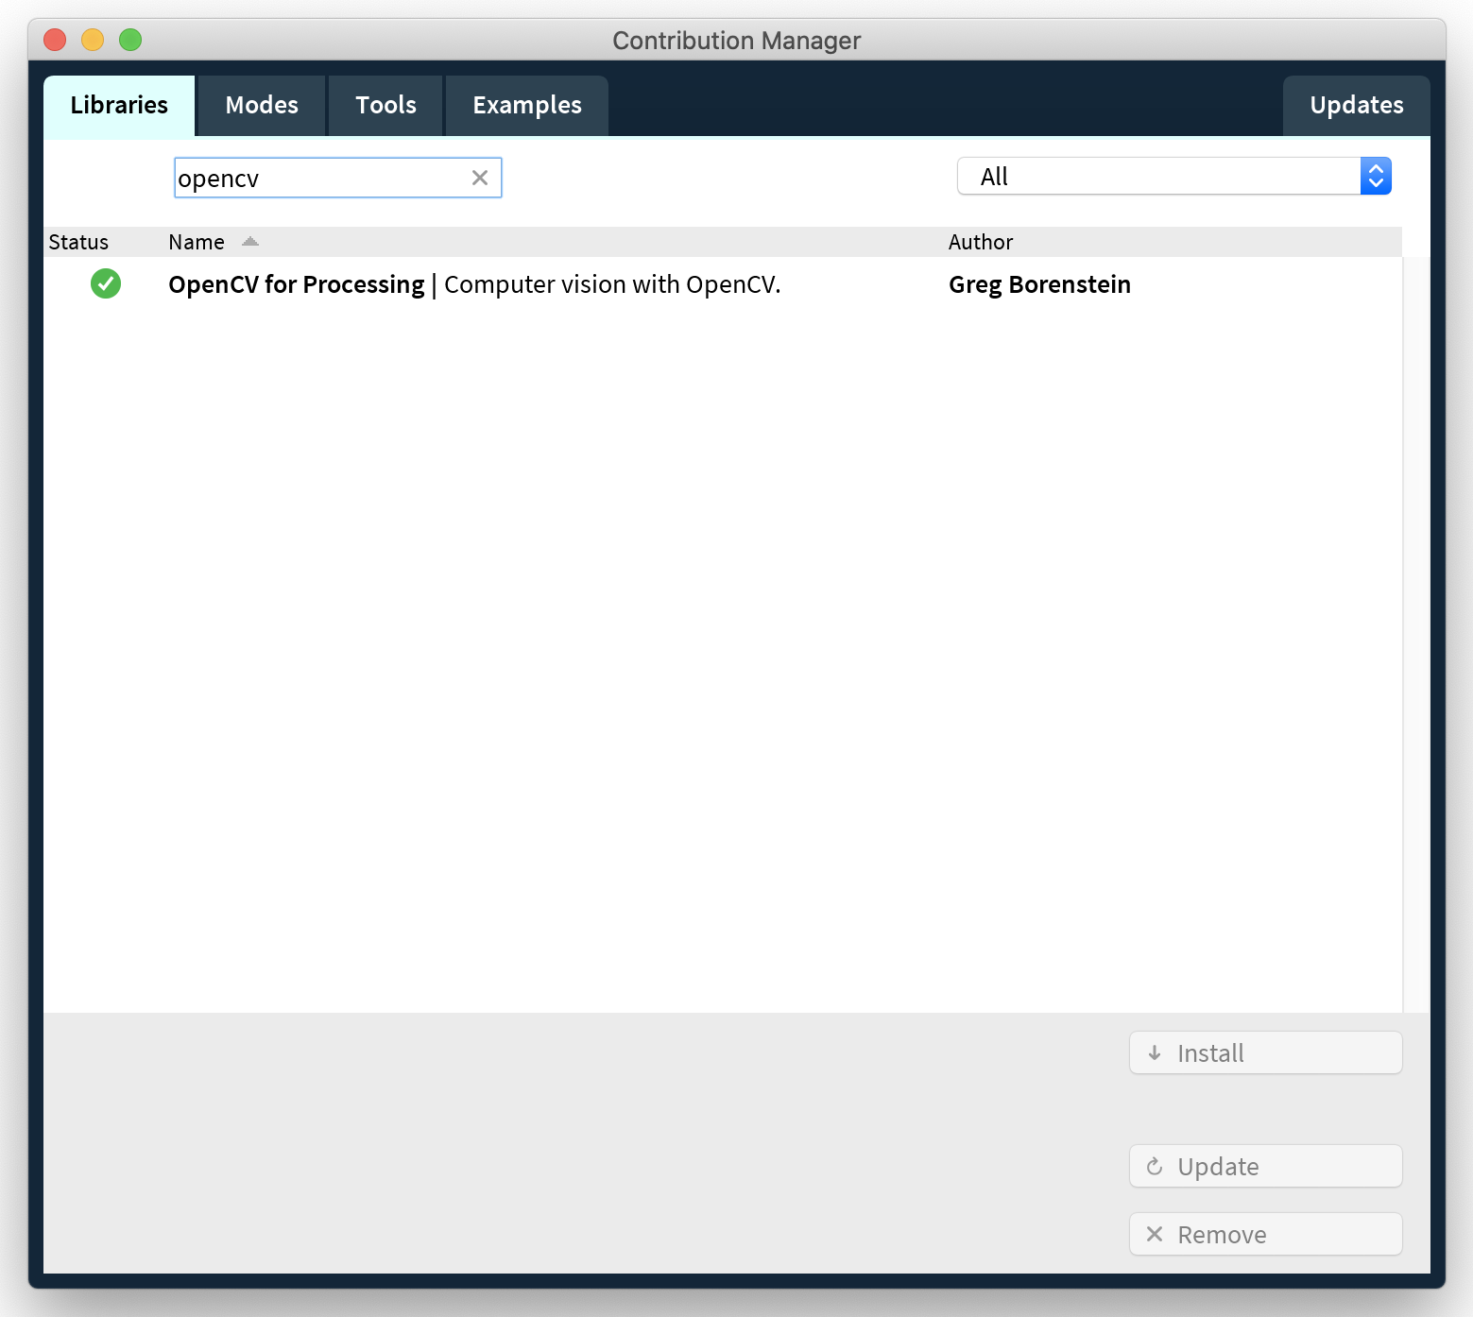The width and height of the screenshot is (1473, 1317).
Task: Click the Name column sort arrow
Action: [249, 242]
